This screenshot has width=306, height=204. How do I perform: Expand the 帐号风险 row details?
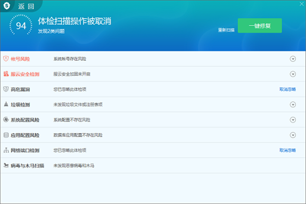[x=293, y=59]
